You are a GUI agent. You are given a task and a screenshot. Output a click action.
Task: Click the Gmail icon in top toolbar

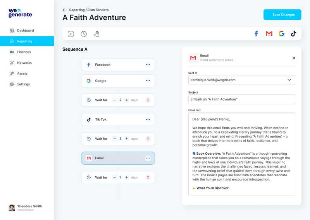point(269,34)
